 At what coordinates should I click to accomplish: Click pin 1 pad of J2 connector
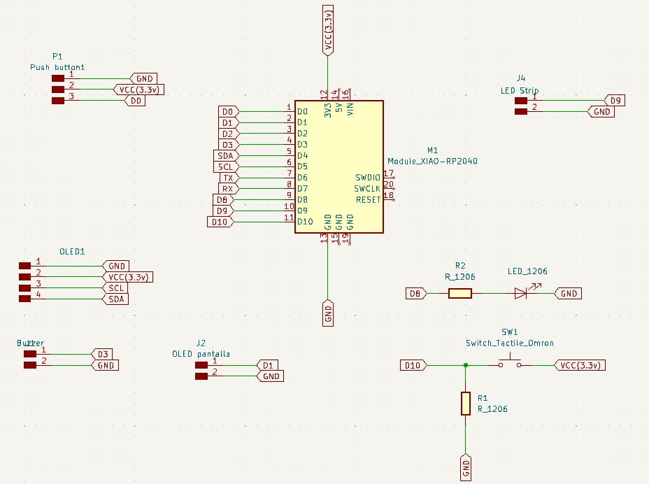(201, 365)
